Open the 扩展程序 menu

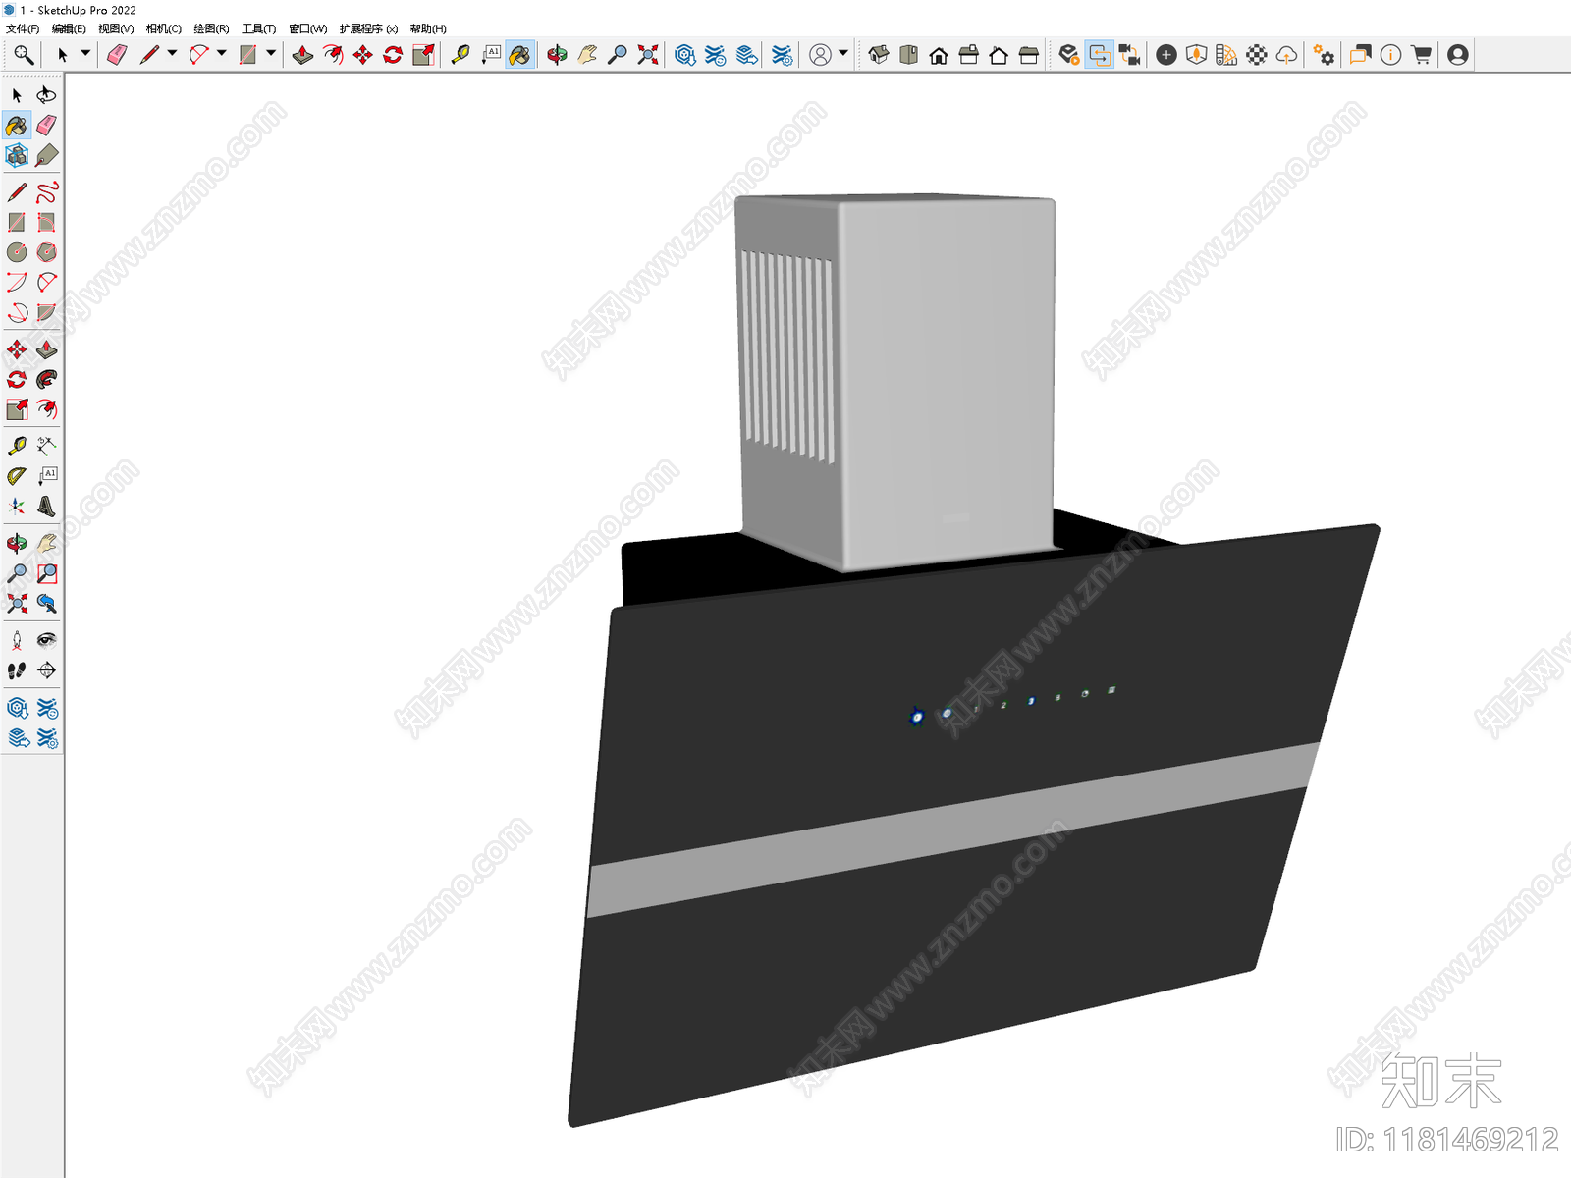click(x=368, y=28)
